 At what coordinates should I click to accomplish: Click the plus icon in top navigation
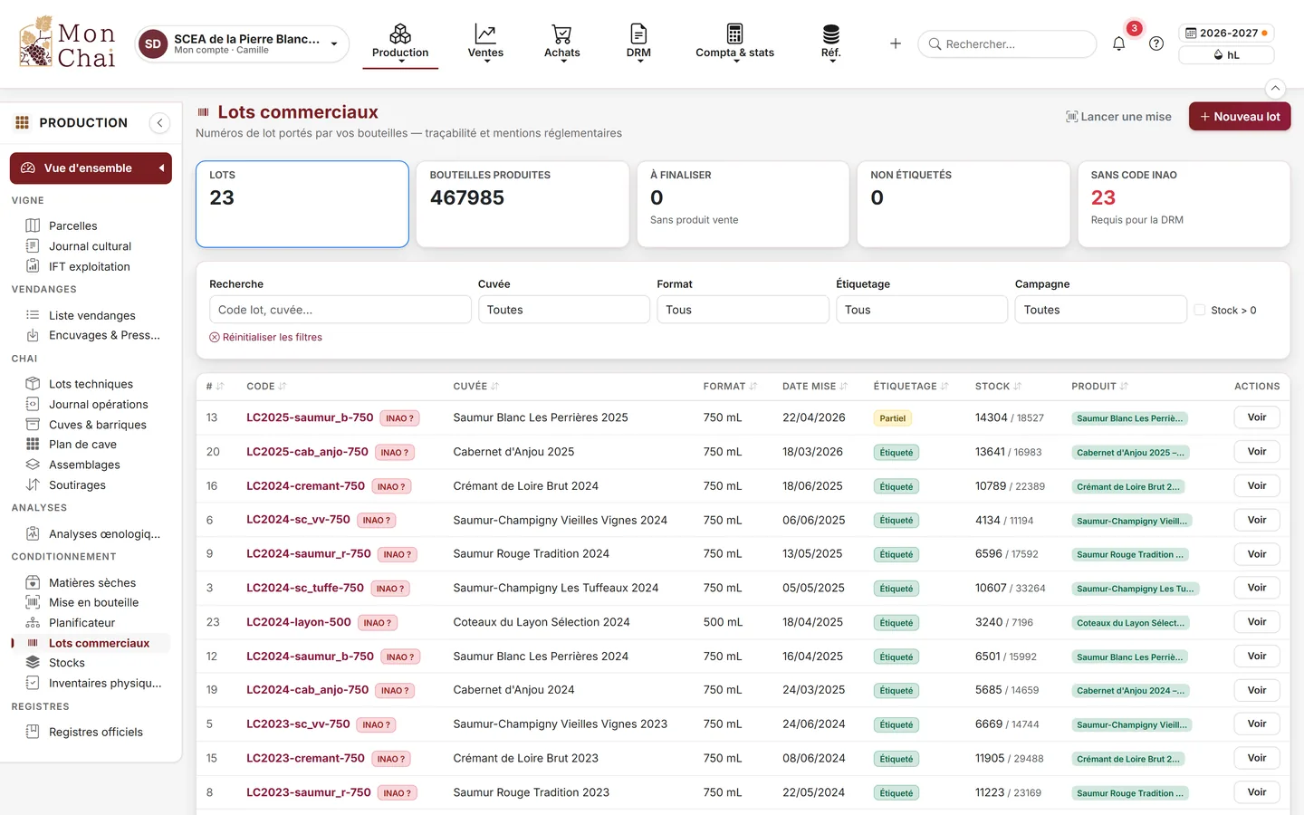(895, 43)
